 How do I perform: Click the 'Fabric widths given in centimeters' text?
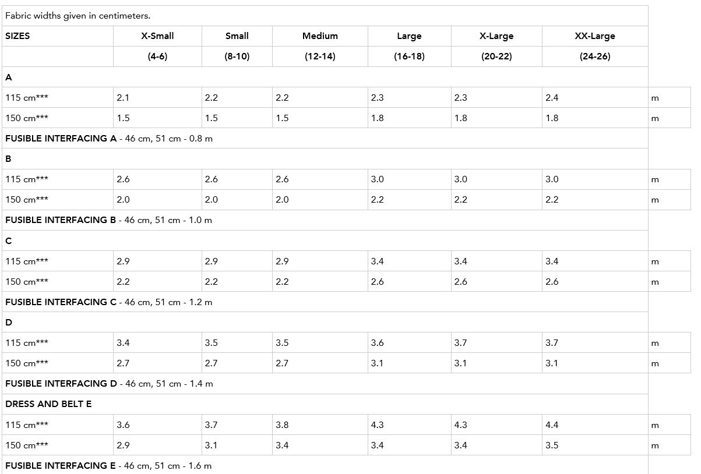tap(78, 16)
